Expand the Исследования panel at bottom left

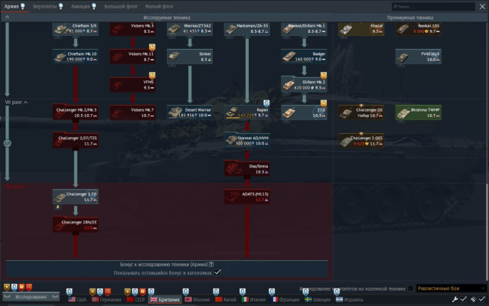[31, 297]
